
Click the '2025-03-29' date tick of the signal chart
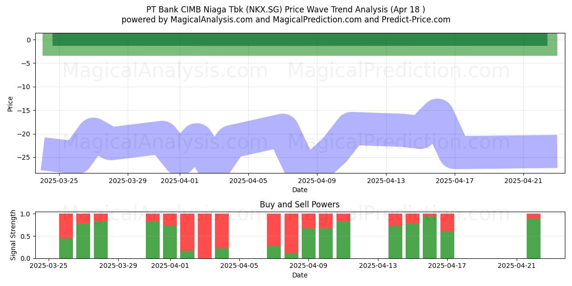pos(118,266)
